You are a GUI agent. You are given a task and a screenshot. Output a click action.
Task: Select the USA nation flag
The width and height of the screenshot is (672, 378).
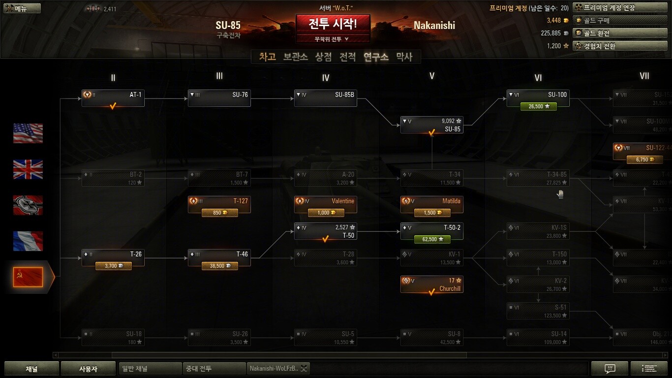tap(28, 133)
